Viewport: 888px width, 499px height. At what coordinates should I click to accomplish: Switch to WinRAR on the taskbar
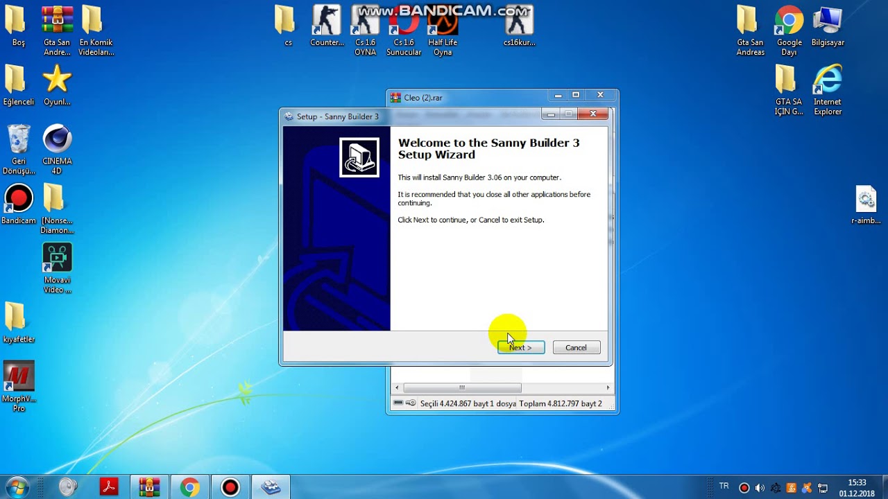149,487
